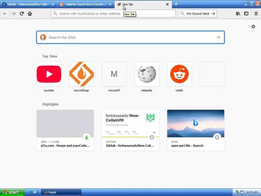Click the magnifier in the toolbar search box
The height and width of the screenshot is (196, 261).
pos(182,14)
